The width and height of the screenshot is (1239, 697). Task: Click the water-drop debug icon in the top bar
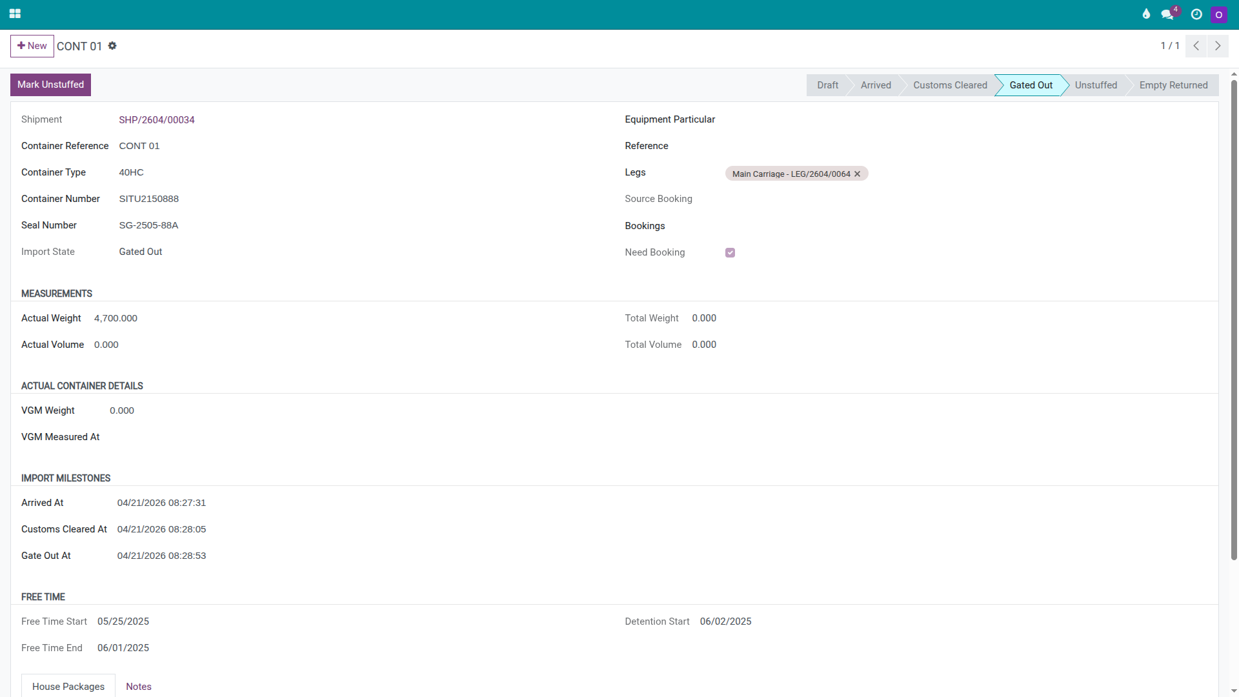tap(1146, 14)
